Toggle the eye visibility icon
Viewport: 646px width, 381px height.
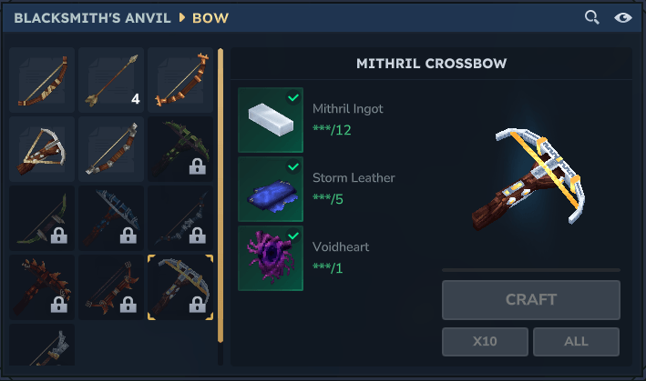[622, 17]
